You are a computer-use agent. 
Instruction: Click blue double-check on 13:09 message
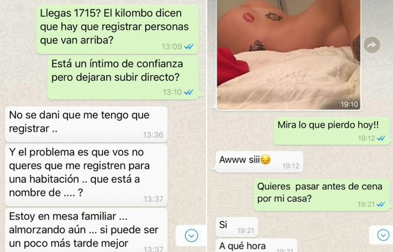pyautogui.click(x=189, y=47)
